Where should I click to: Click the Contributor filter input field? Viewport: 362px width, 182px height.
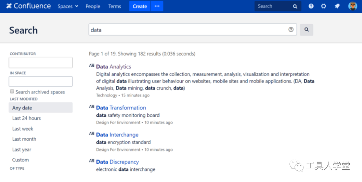(x=41, y=62)
